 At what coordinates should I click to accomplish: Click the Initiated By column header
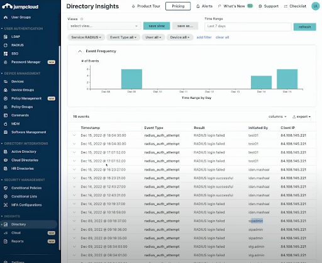[x=258, y=128]
